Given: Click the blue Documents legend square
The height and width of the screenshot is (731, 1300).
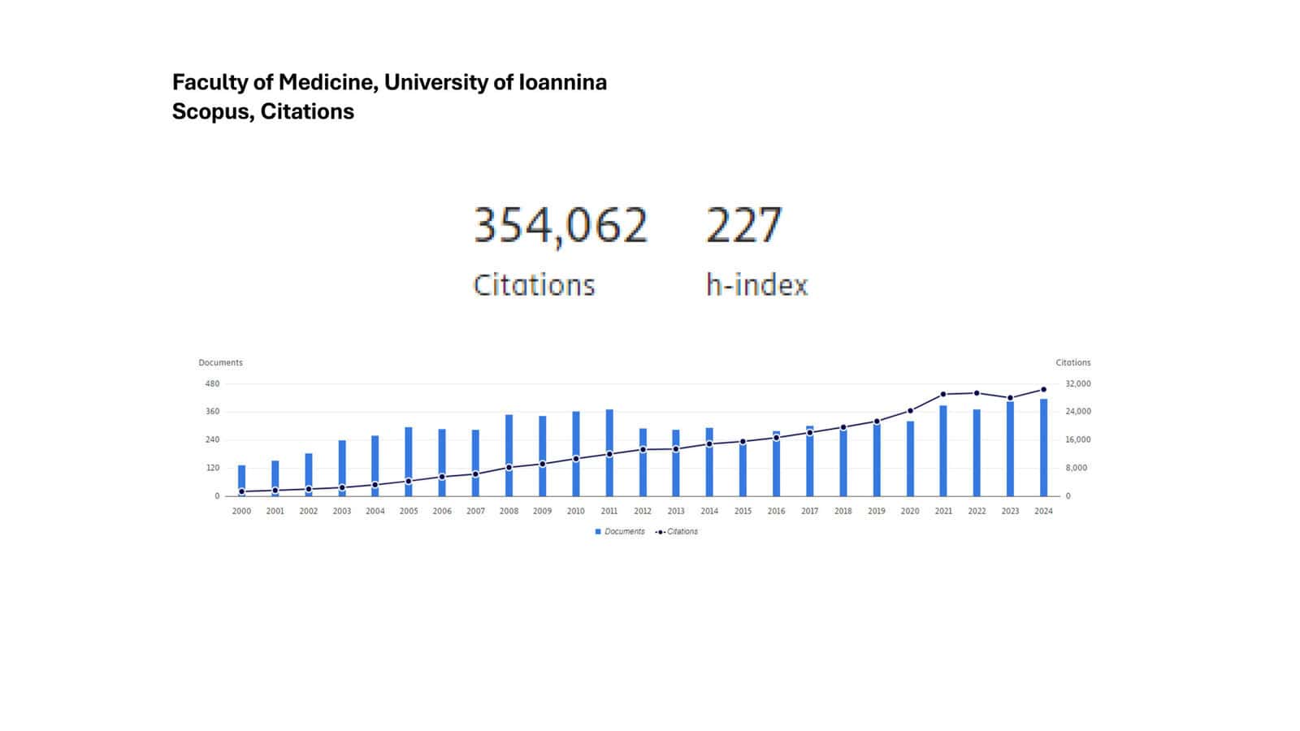Looking at the screenshot, I should [598, 532].
